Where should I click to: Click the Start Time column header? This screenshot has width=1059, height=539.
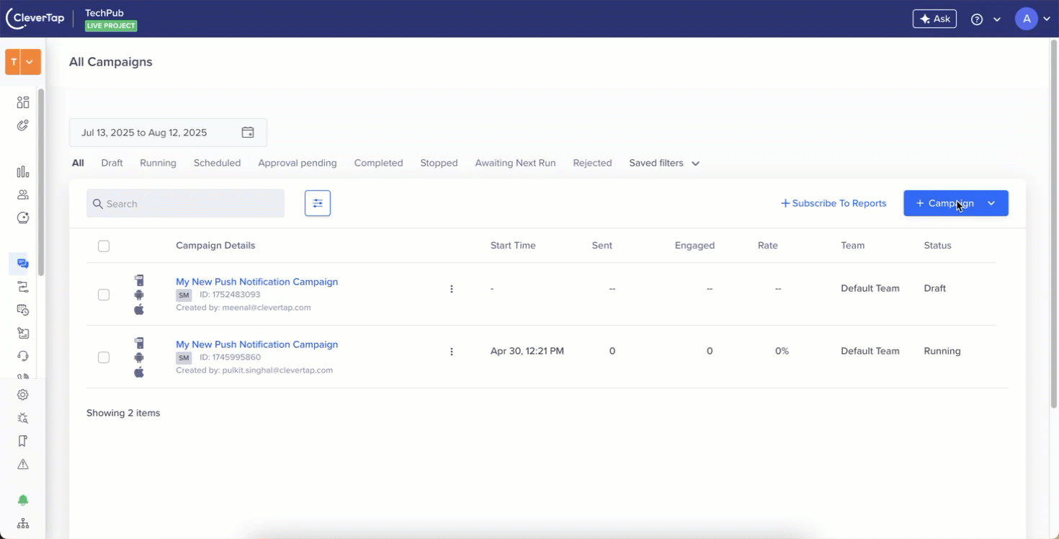pyautogui.click(x=513, y=246)
